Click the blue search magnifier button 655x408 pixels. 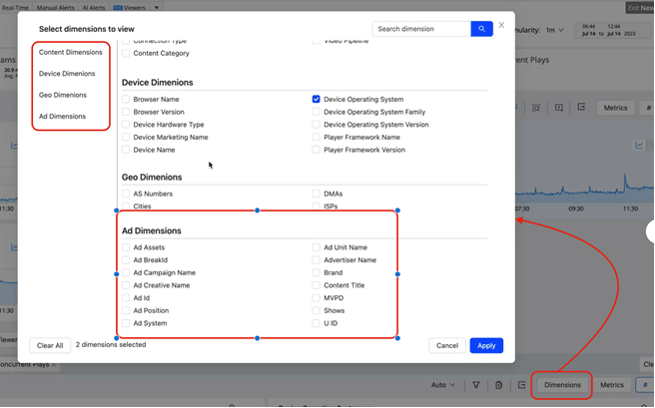pyautogui.click(x=481, y=29)
